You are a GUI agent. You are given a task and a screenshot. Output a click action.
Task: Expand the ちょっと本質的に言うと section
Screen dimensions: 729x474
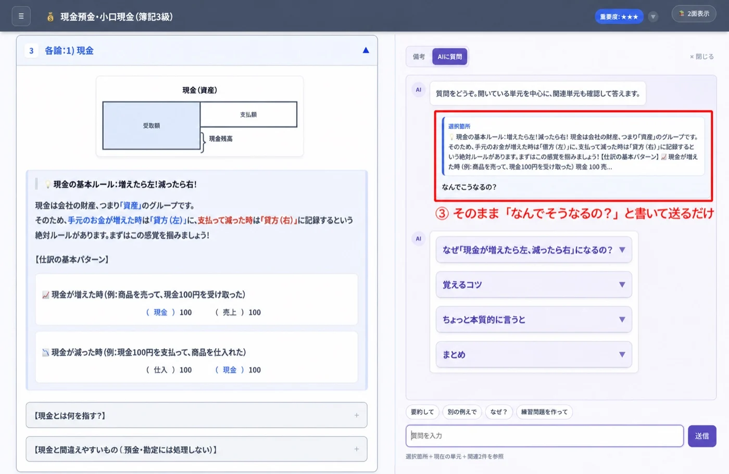coord(534,319)
